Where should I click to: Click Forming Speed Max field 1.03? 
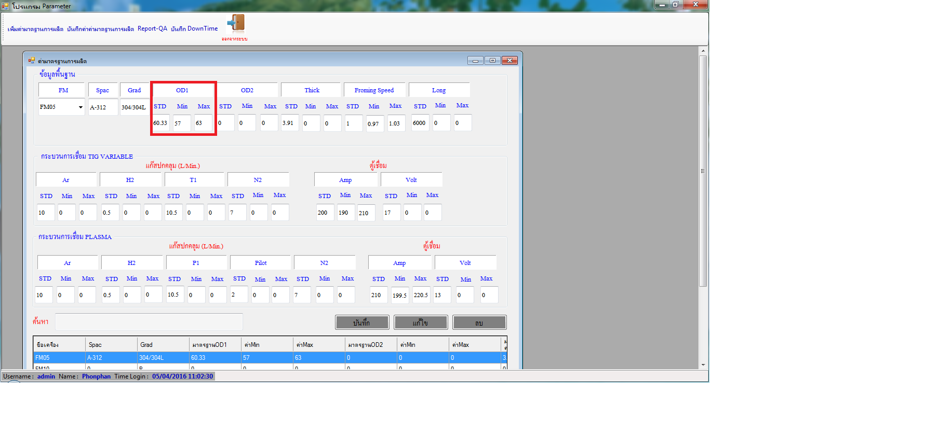[x=396, y=123]
